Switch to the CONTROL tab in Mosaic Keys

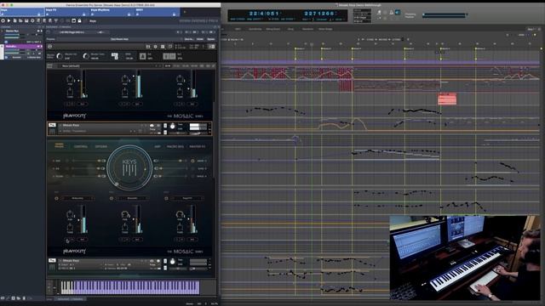[81, 146]
